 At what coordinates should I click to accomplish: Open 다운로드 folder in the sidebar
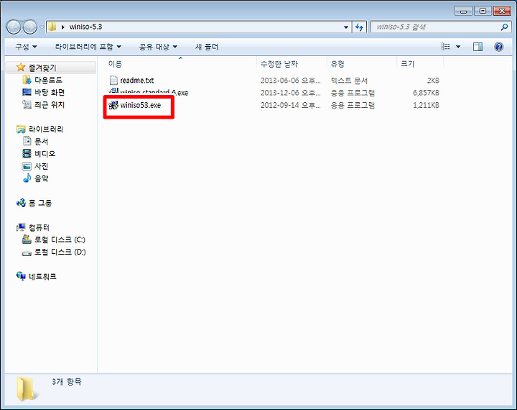click(x=48, y=80)
